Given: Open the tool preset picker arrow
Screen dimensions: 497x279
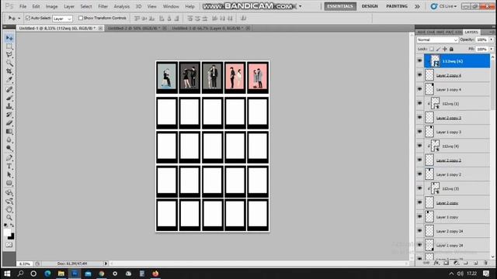Looking at the screenshot, I should coord(19,19).
